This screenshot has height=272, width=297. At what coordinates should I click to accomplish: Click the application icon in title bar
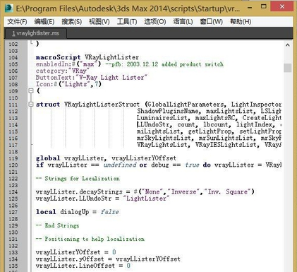(x=9, y=8)
